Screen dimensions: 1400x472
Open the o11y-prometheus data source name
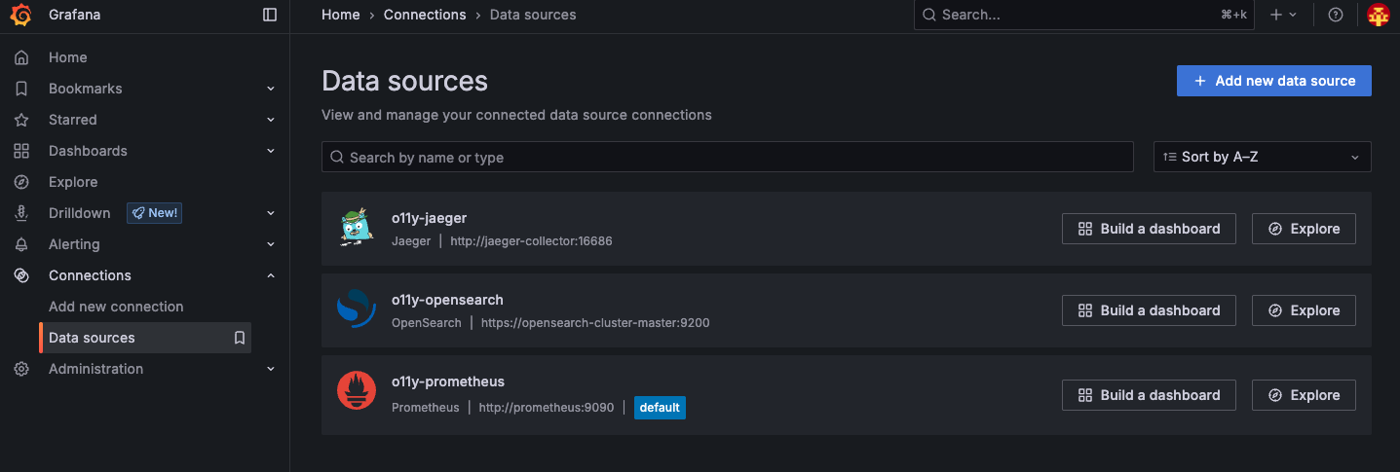(448, 381)
